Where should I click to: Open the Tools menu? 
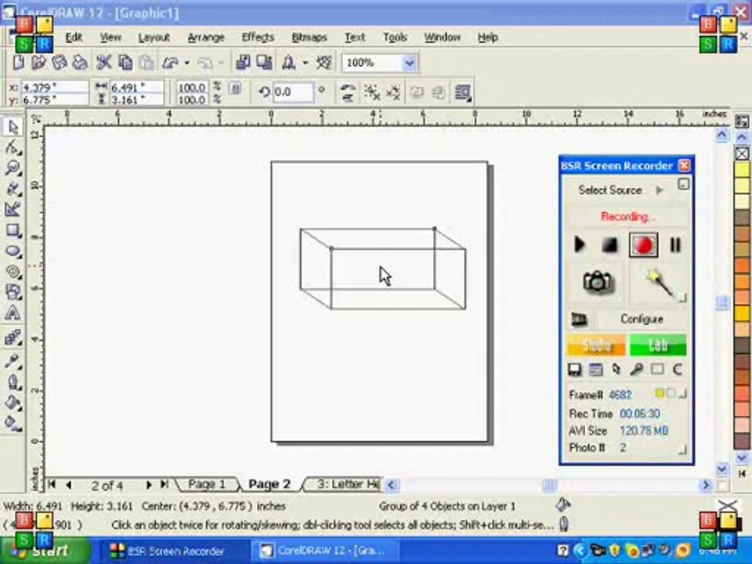tap(395, 37)
